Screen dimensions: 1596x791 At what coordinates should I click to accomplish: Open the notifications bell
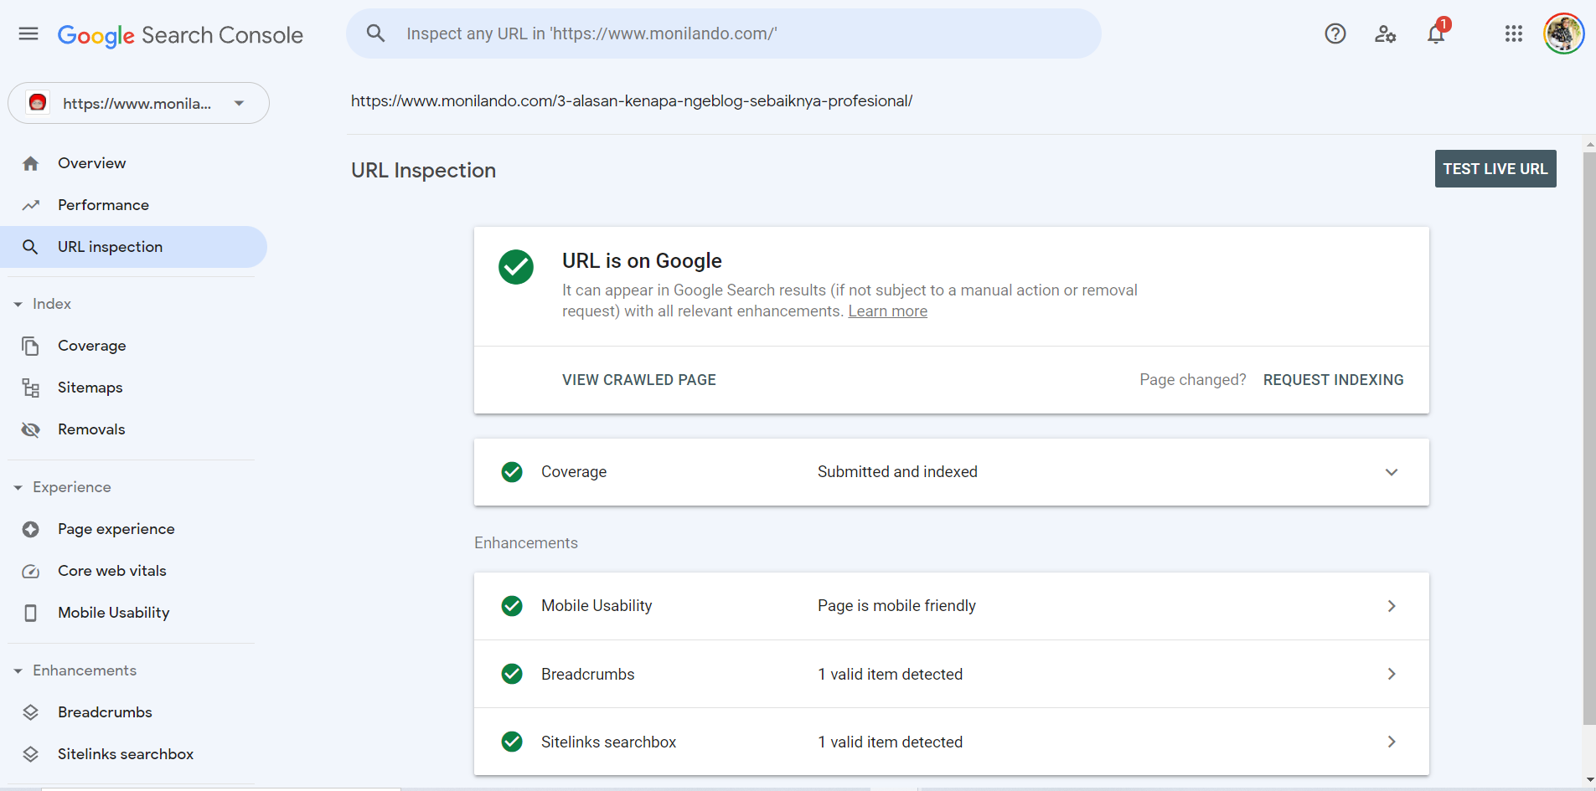click(x=1436, y=33)
